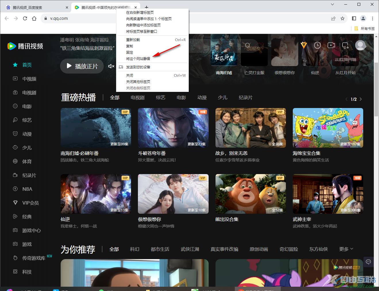Open the 海绵宝宝合集 title link
The height and width of the screenshot is (291, 379).
click(x=306, y=153)
